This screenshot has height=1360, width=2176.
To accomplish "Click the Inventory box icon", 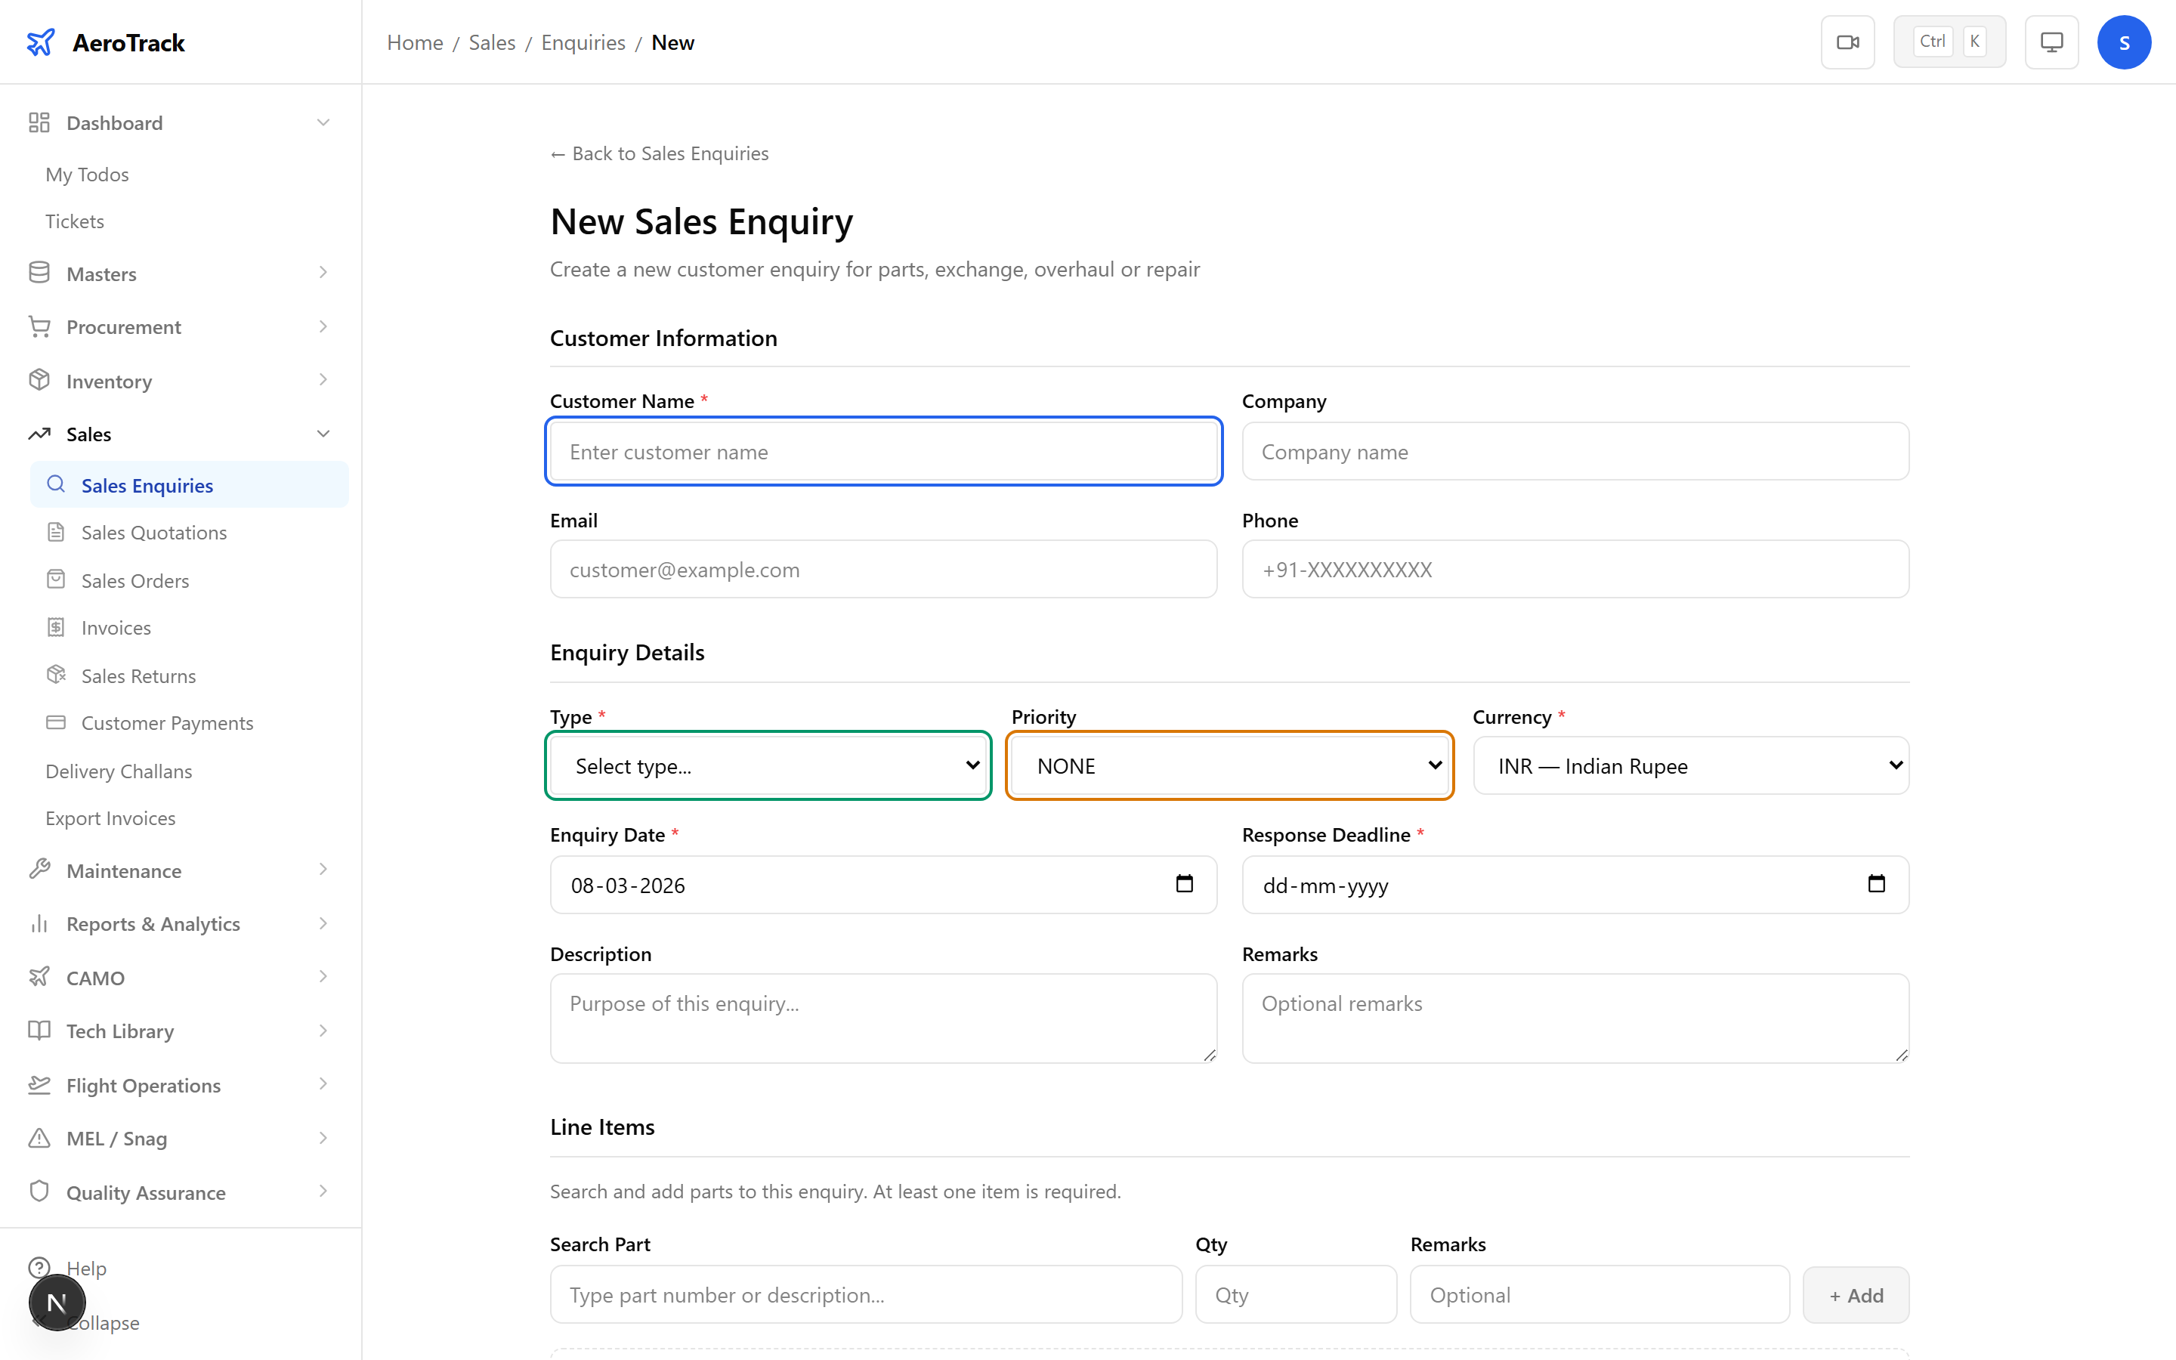I will [39, 381].
